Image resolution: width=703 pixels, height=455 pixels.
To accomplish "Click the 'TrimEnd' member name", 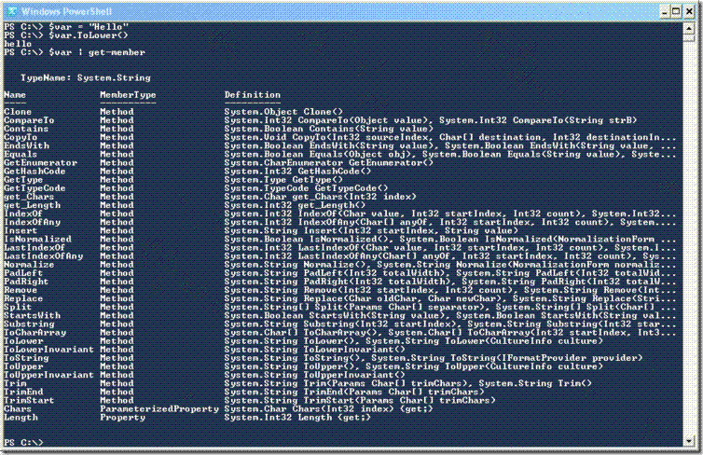I will click(23, 392).
